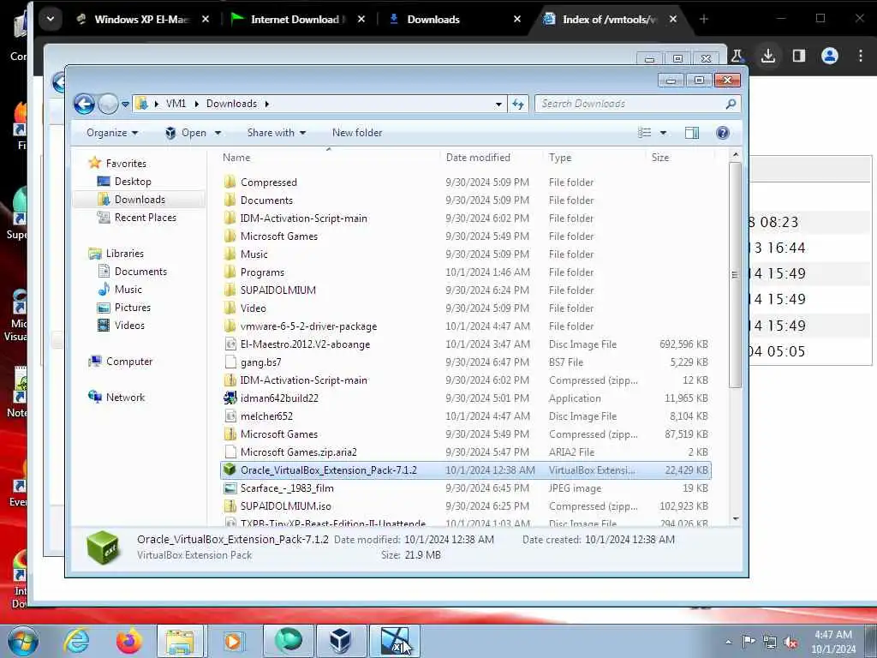Select Downloads in the address breadcrumb

231,104
